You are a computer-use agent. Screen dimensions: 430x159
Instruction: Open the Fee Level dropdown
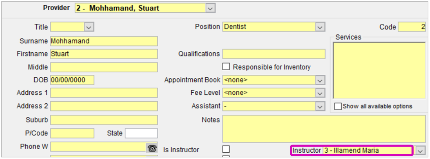320,93
